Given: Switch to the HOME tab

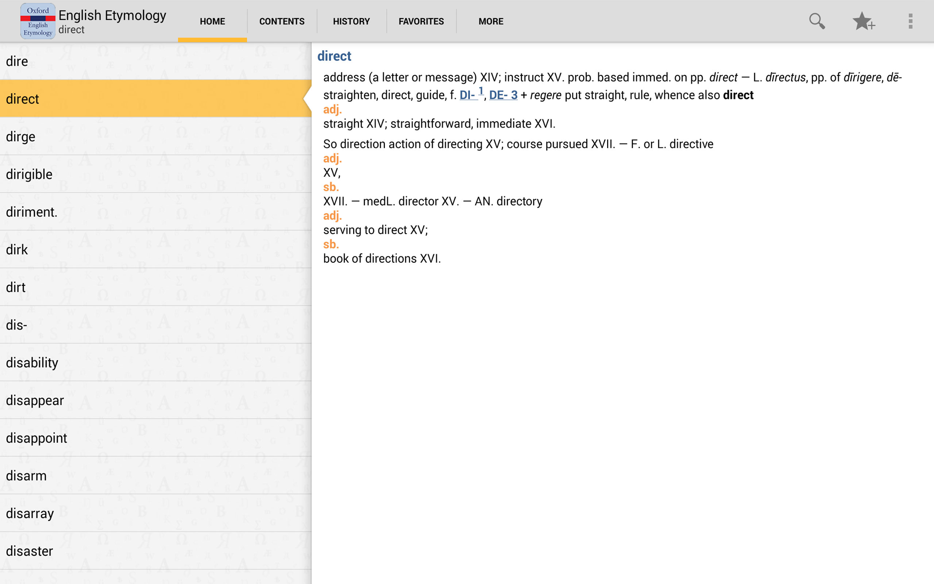Looking at the screenshot, I should [212, 21].
